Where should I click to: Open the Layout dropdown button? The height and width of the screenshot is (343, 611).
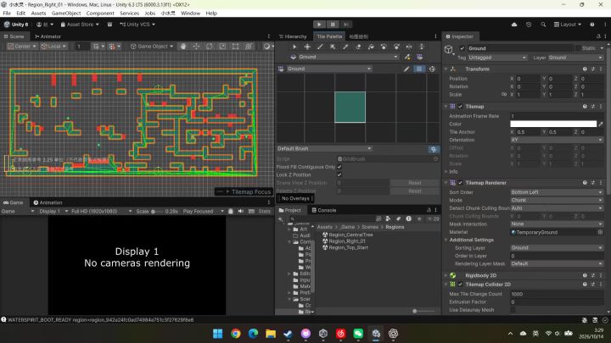coord(568,25)
